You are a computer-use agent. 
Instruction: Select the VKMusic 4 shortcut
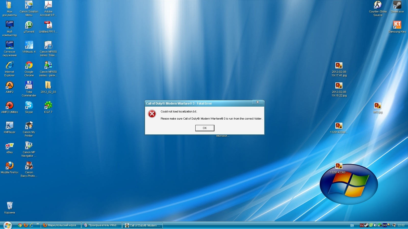click(29, 47)
